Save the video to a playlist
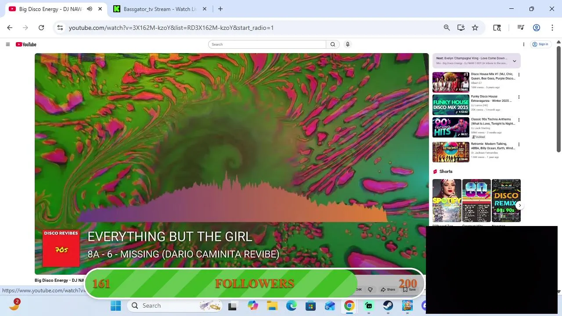This screenshot has height=316, width=562. (x=409, y=290)
